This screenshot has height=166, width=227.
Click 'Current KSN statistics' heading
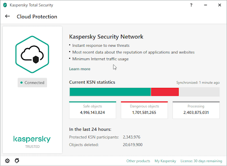(92, 82)
